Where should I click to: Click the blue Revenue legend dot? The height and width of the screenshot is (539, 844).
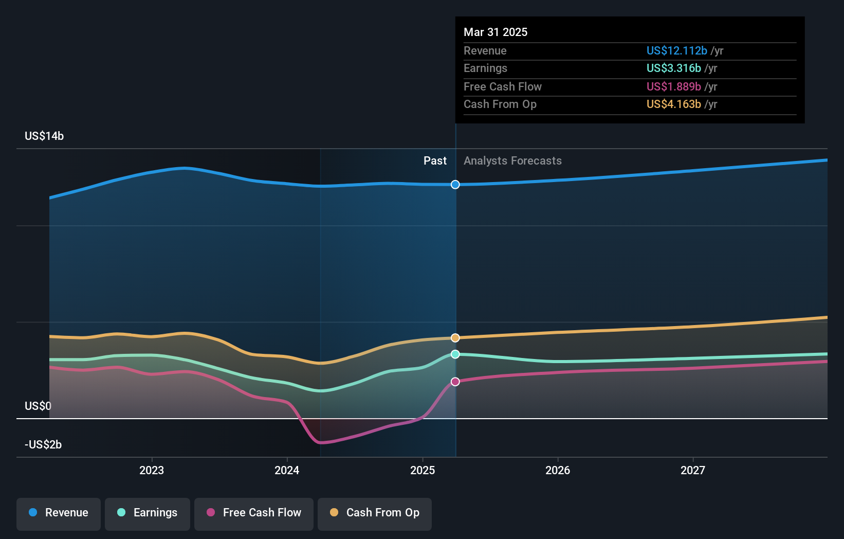[32, 513]
